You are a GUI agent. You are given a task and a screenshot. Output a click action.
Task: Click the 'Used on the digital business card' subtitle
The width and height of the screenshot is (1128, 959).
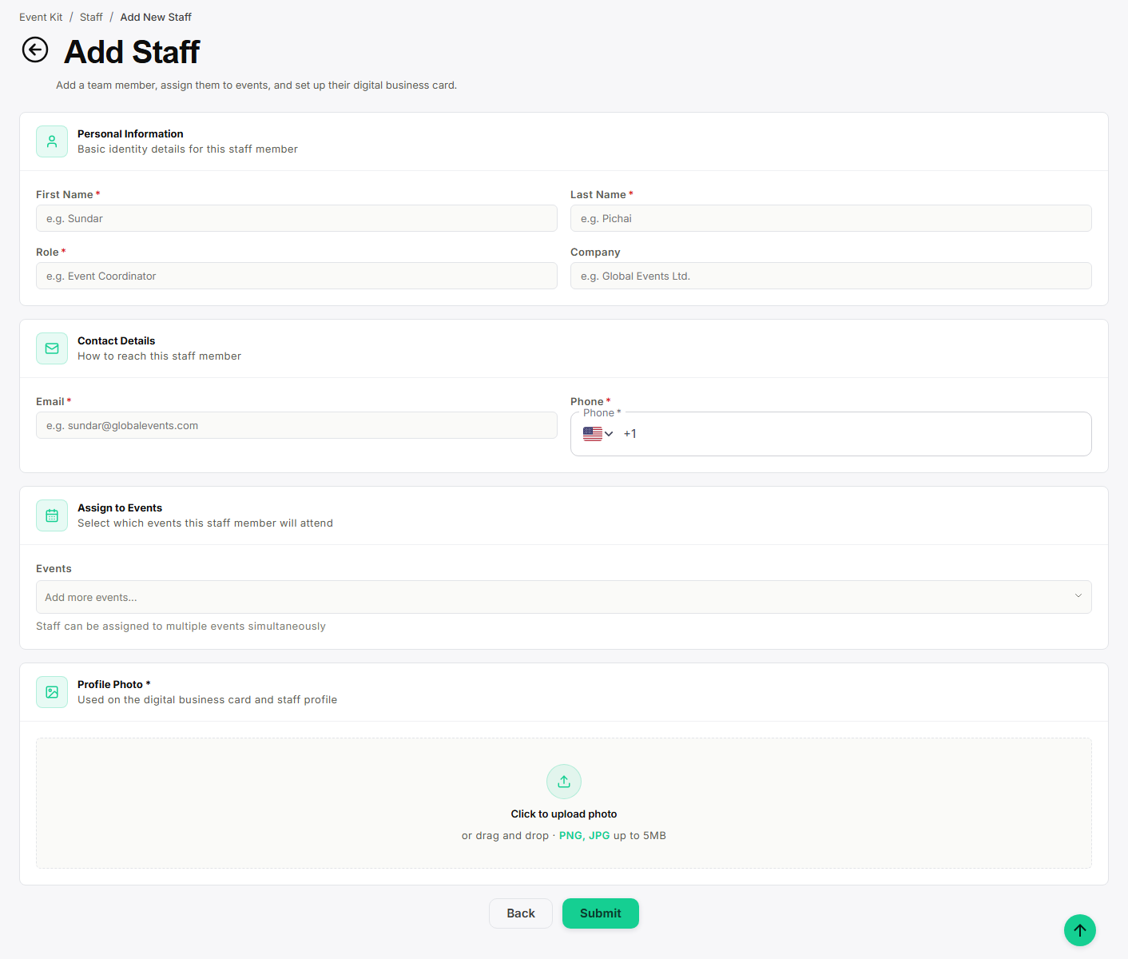point(207,700)
